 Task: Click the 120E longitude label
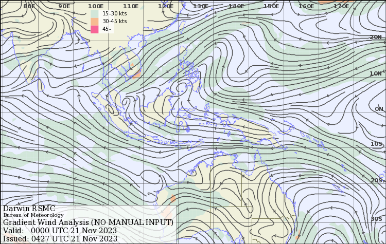165,6
